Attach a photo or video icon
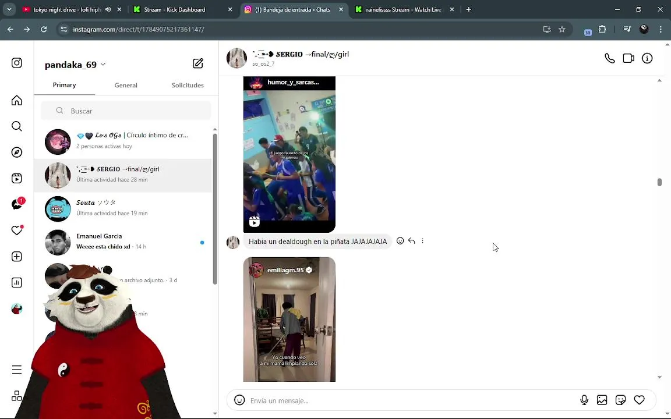 602,400
